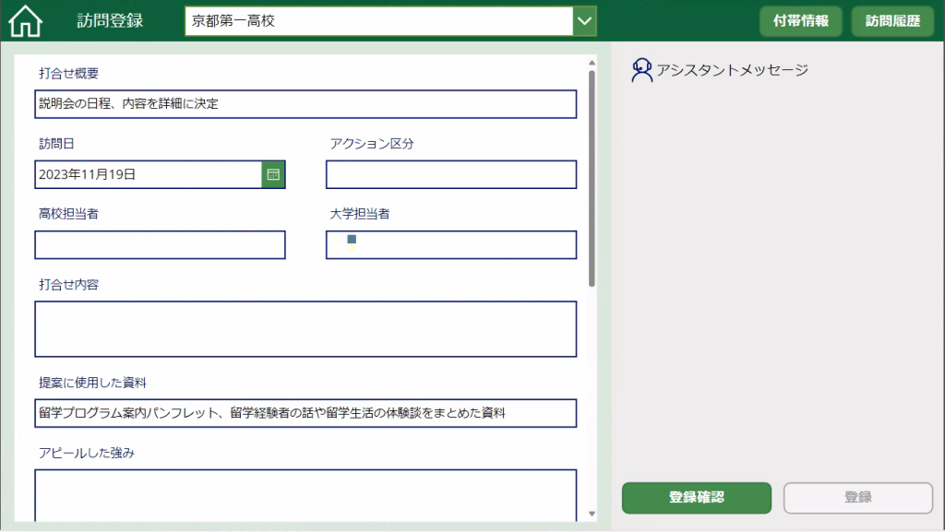Click the 打合せ内容 label
This screenshot has width=945, height=532.
click(x=68, y=285)
